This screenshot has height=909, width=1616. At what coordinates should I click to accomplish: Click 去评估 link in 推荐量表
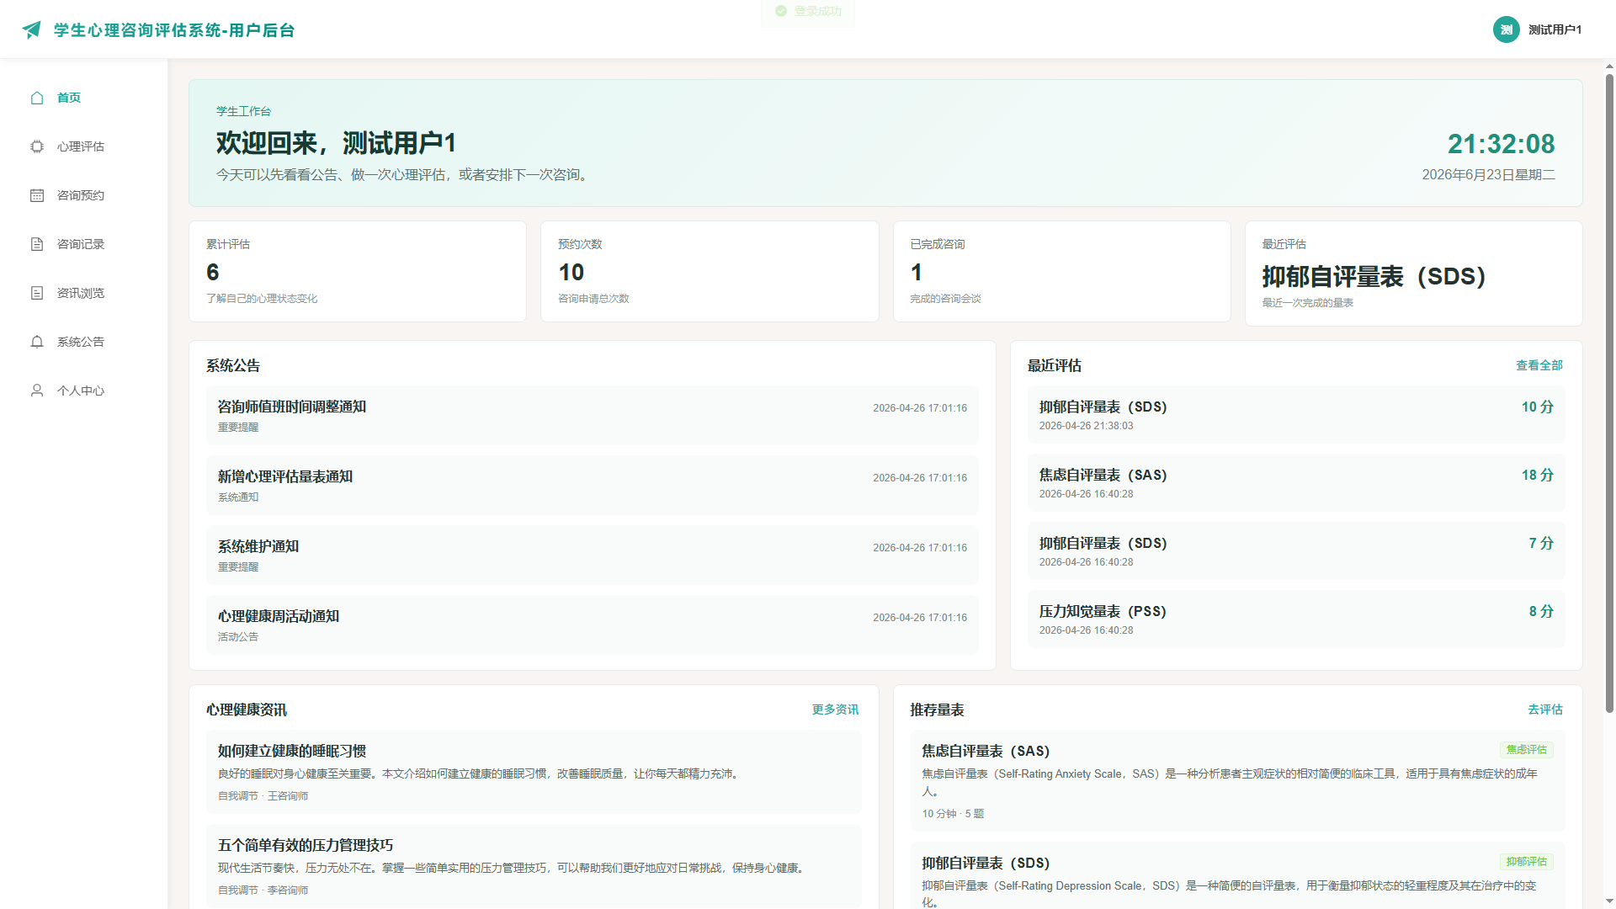(x=1545, y=710)
